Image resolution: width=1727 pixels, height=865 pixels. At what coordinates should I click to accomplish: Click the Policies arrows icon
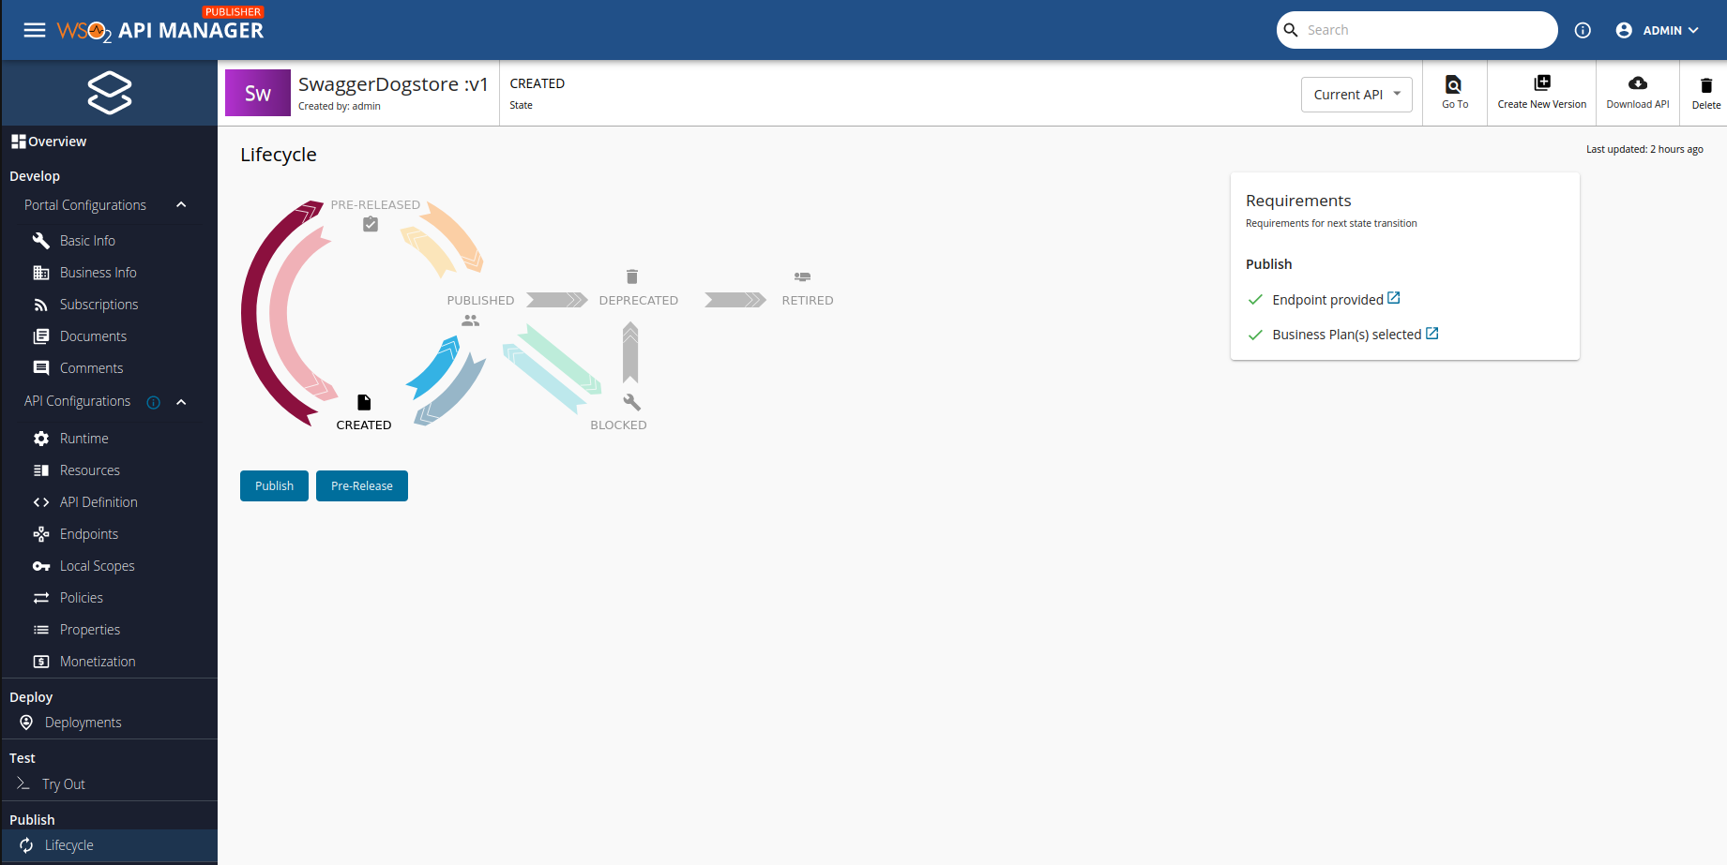[x=41, y=598]
